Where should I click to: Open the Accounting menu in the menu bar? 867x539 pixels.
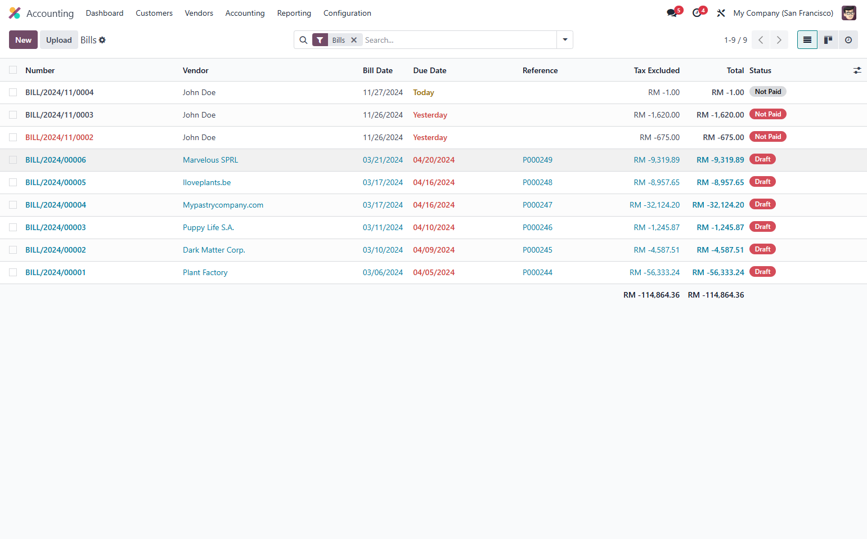(x=245, y=13)
